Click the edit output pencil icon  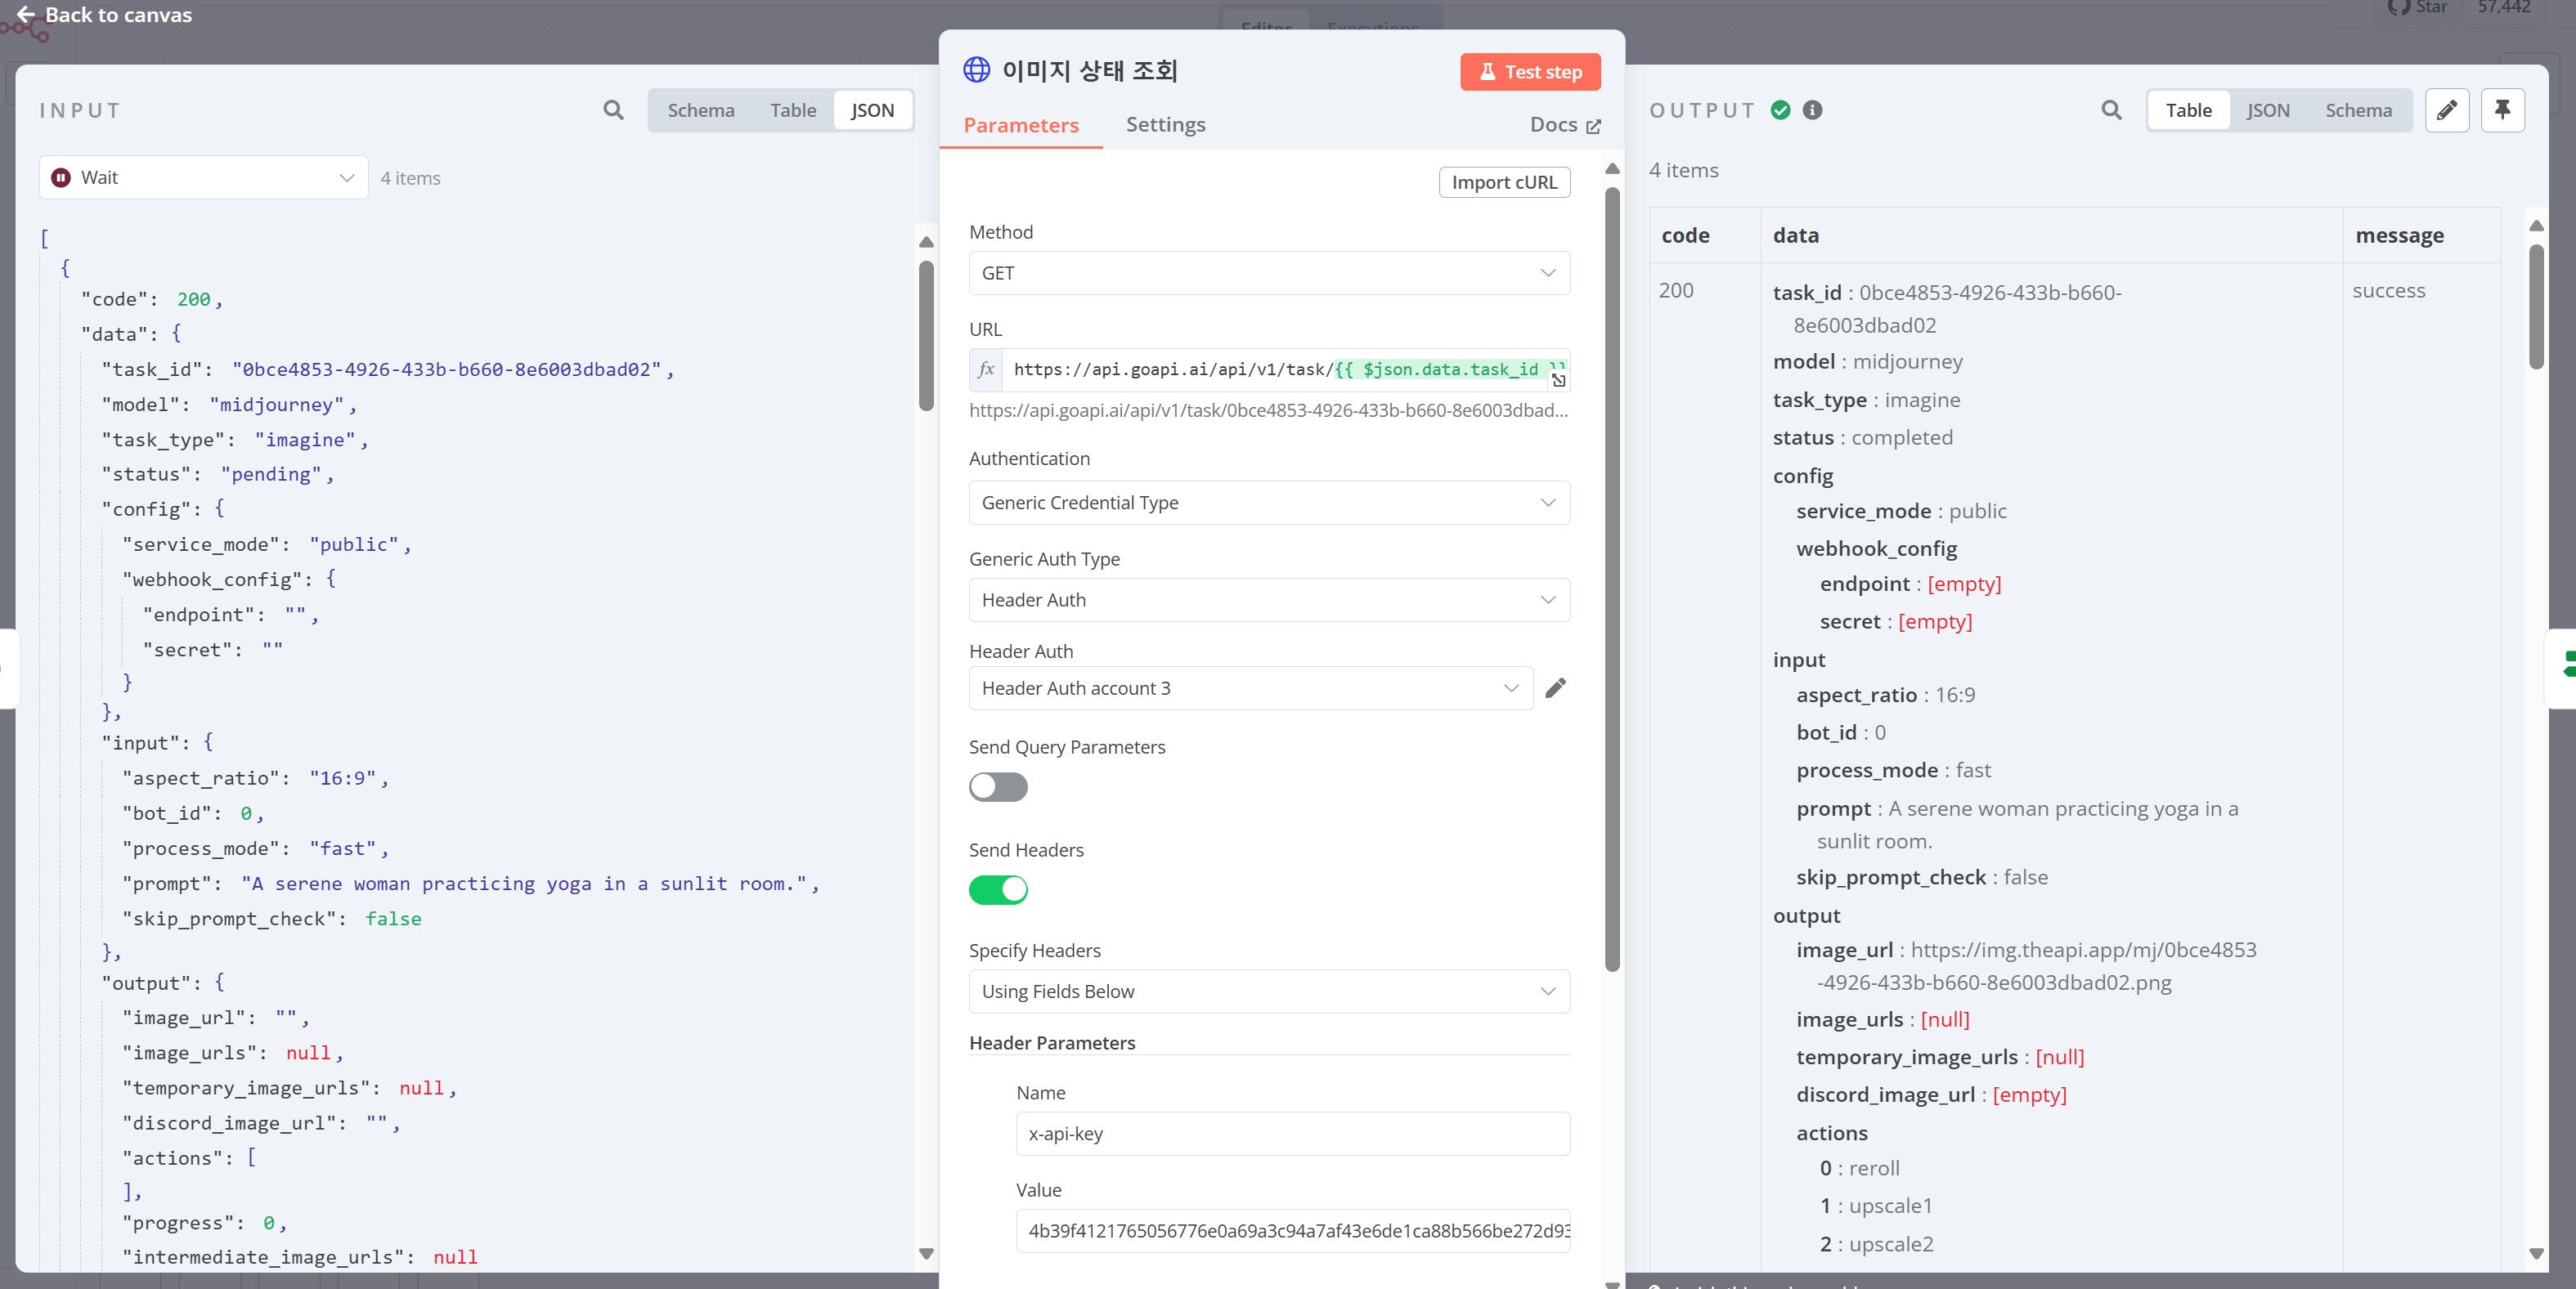(2446, 110)
